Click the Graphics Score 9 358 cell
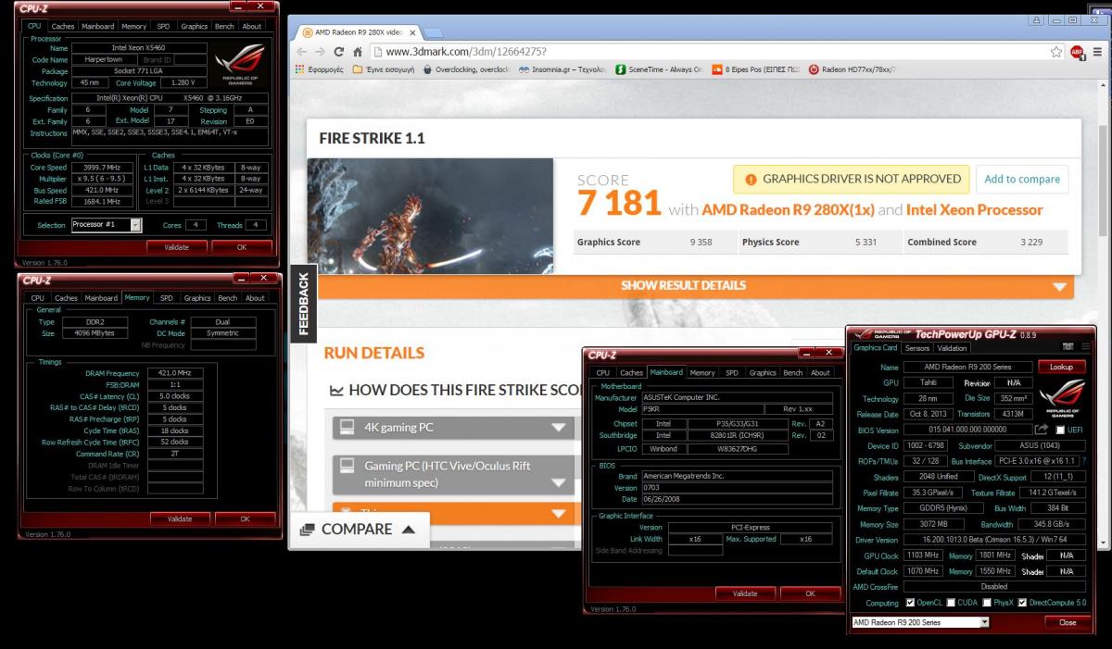 pos(653,242)
